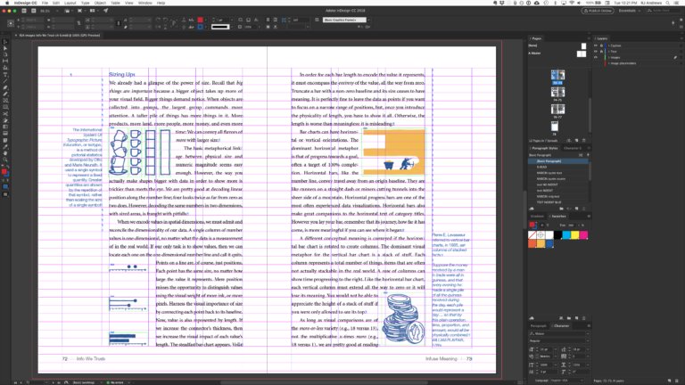This screenshot has width=685, height=385.
Task: Switch to the Character Styles tab
Action: pyautogui.click(x=573, y=148)
